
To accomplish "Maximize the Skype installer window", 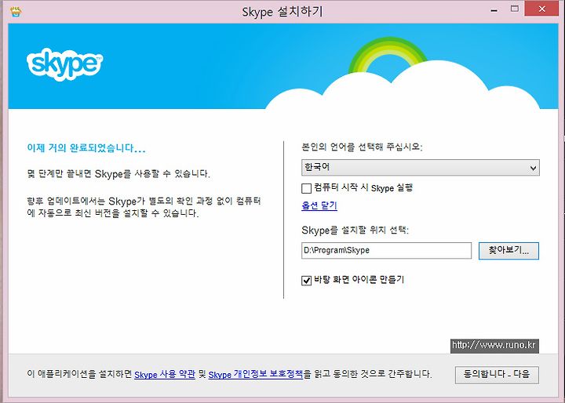I will (515, 9).
